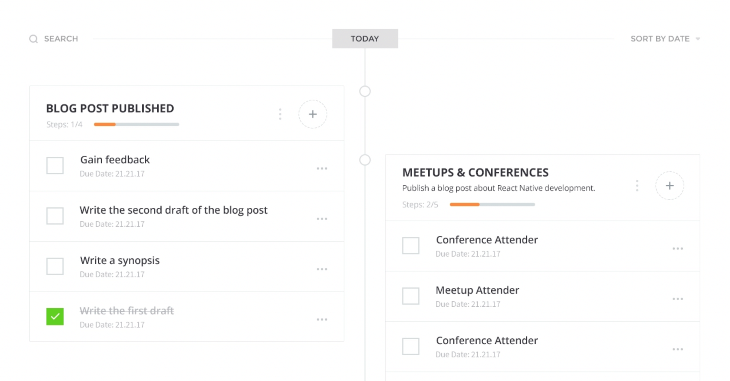Open more options for Meetup Attender
730x381 pixels.
[678, 299]
